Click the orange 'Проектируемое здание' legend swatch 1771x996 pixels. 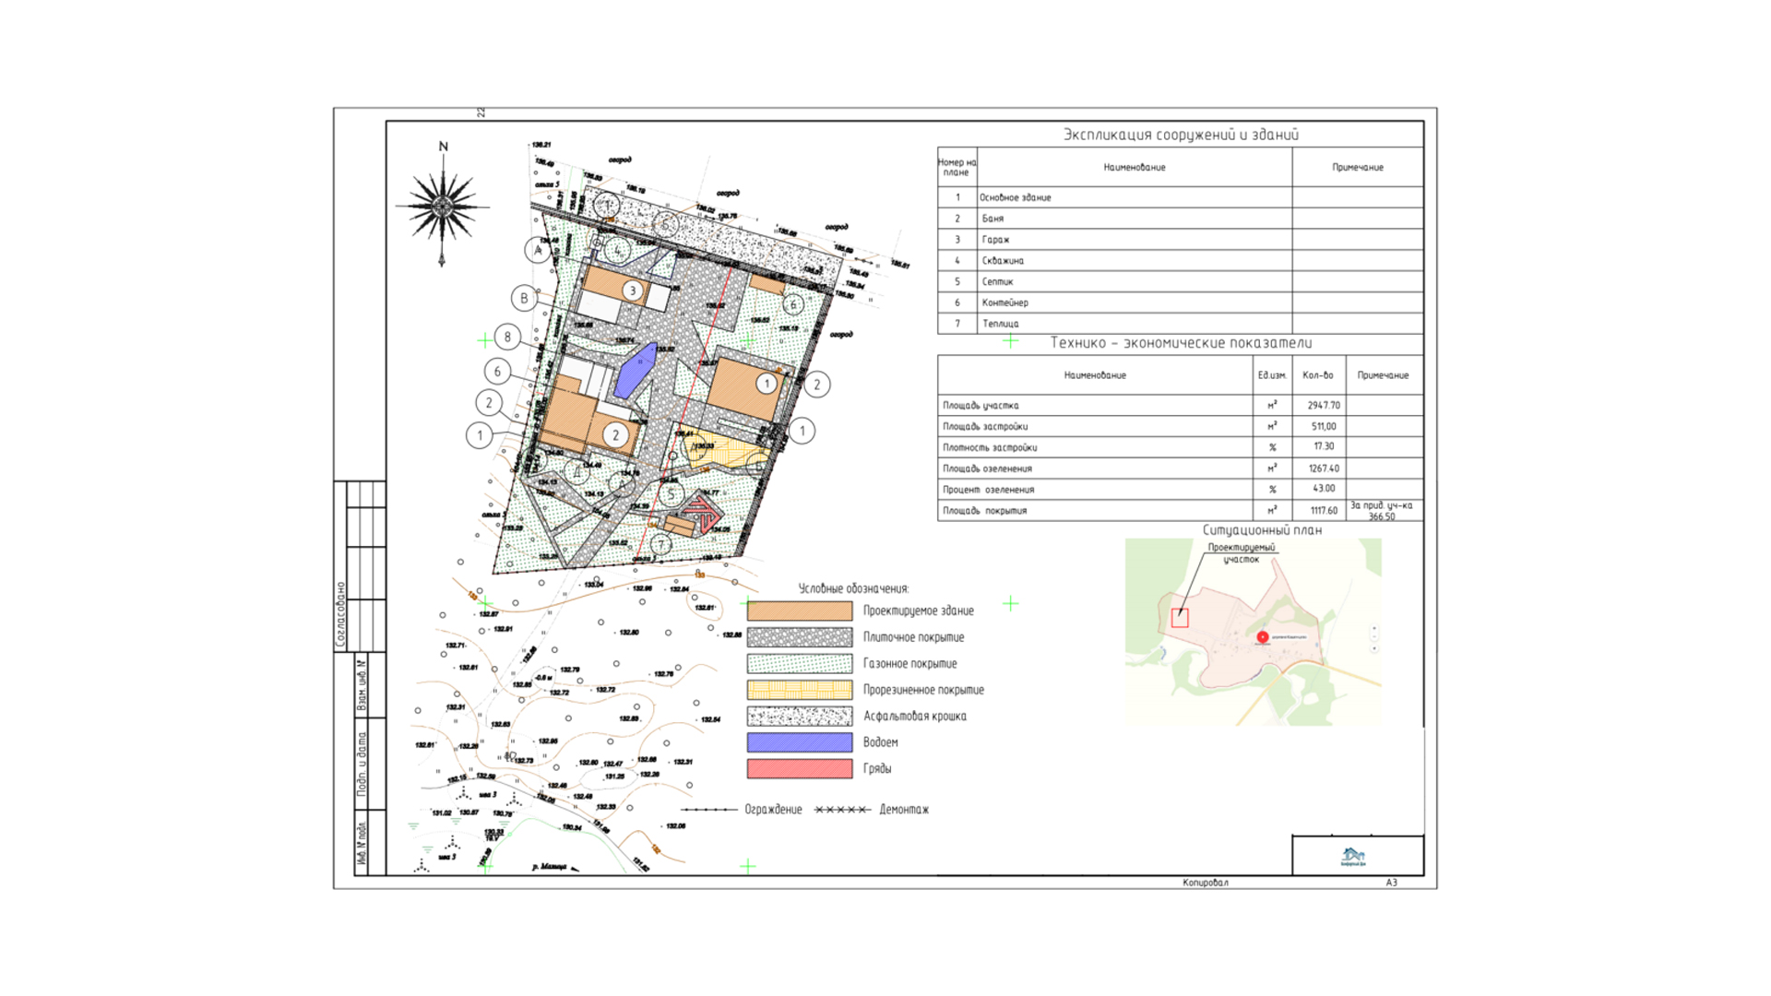(799, 611)
